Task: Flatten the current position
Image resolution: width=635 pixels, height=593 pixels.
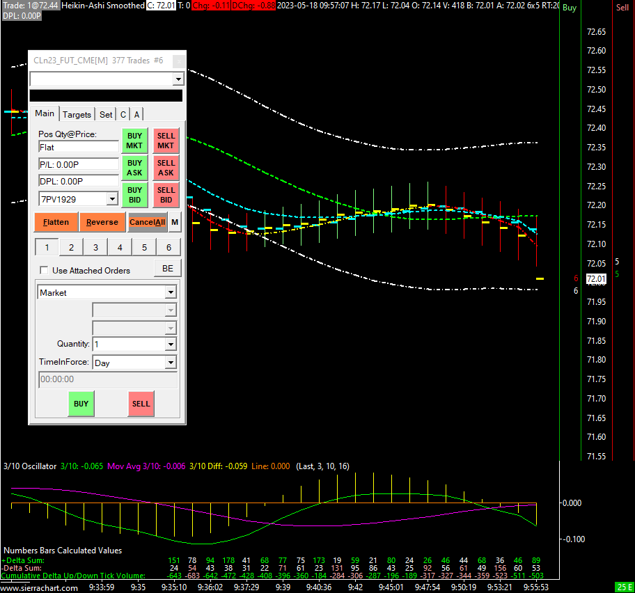Action: pos(56,222)
